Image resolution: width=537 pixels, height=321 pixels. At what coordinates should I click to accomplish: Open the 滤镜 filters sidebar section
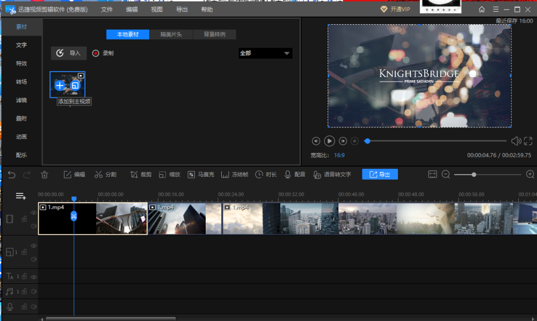tap(21, 100)
